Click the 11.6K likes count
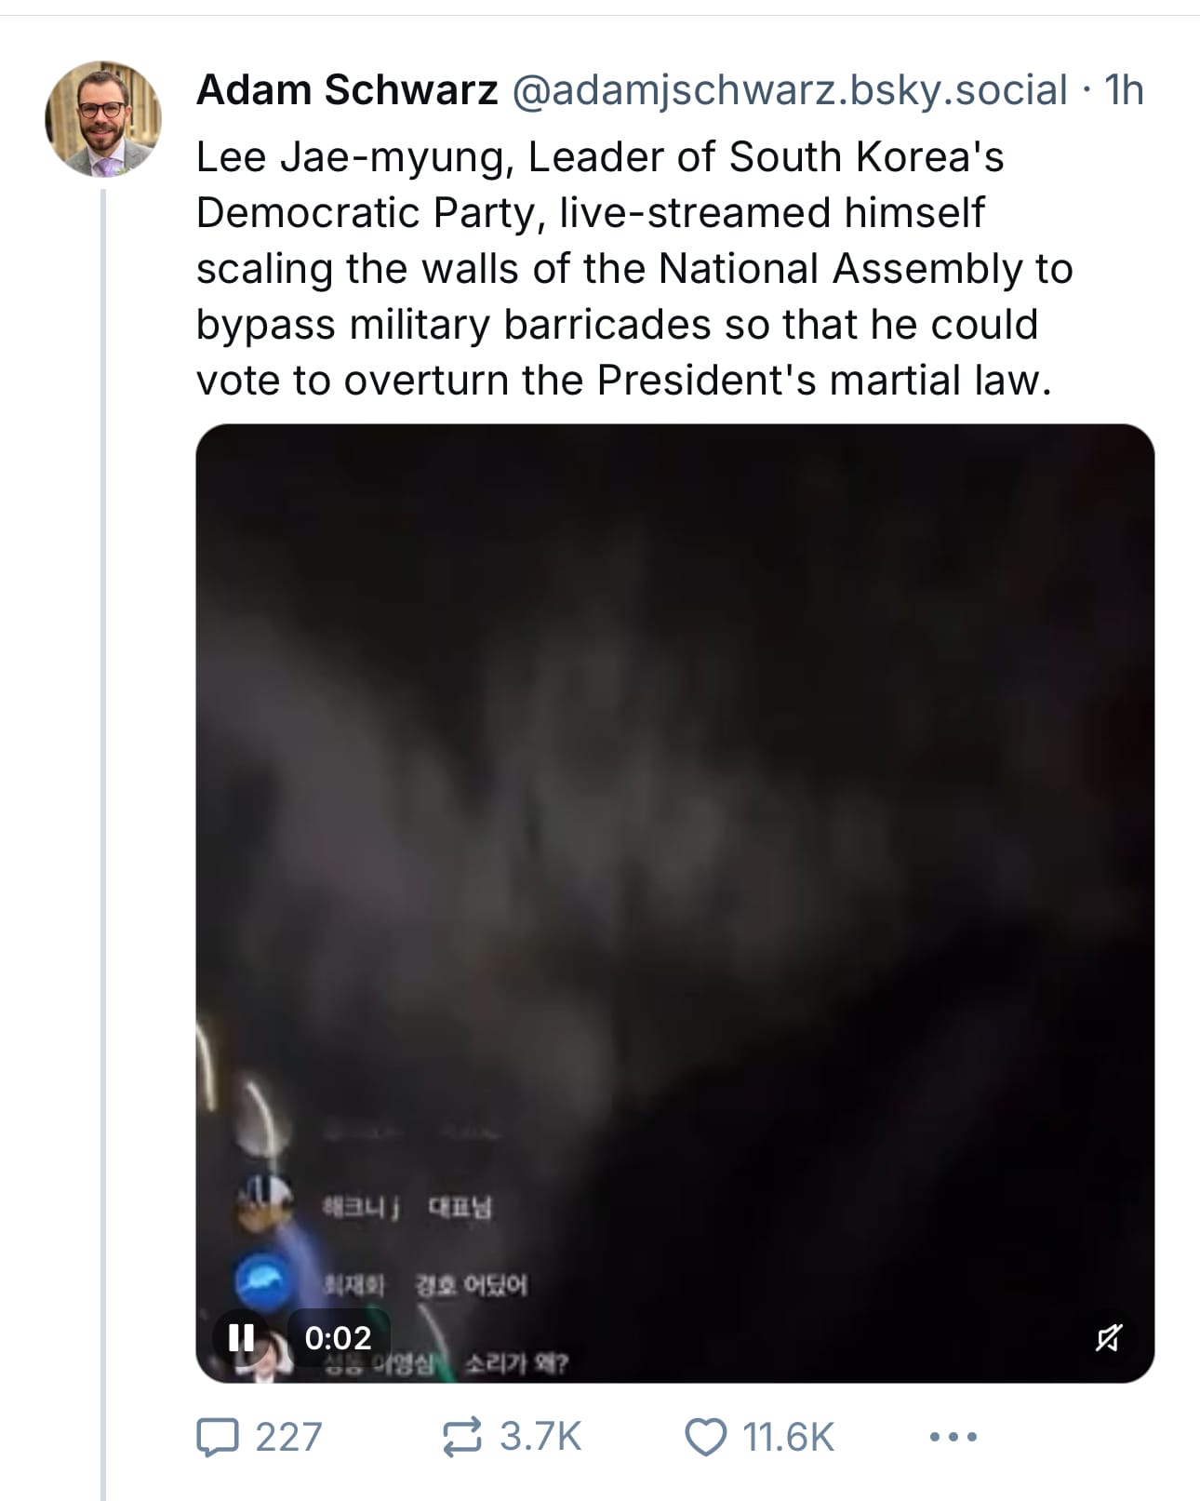This screenshot has width=1200, height=1501. click(x=788, y=1437)
